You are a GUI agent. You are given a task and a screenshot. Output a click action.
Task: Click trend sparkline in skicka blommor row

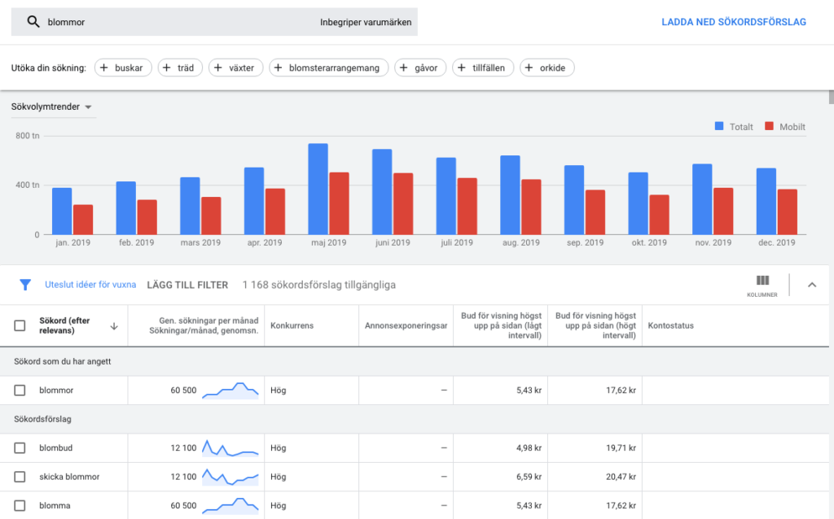tap(230, 477)
